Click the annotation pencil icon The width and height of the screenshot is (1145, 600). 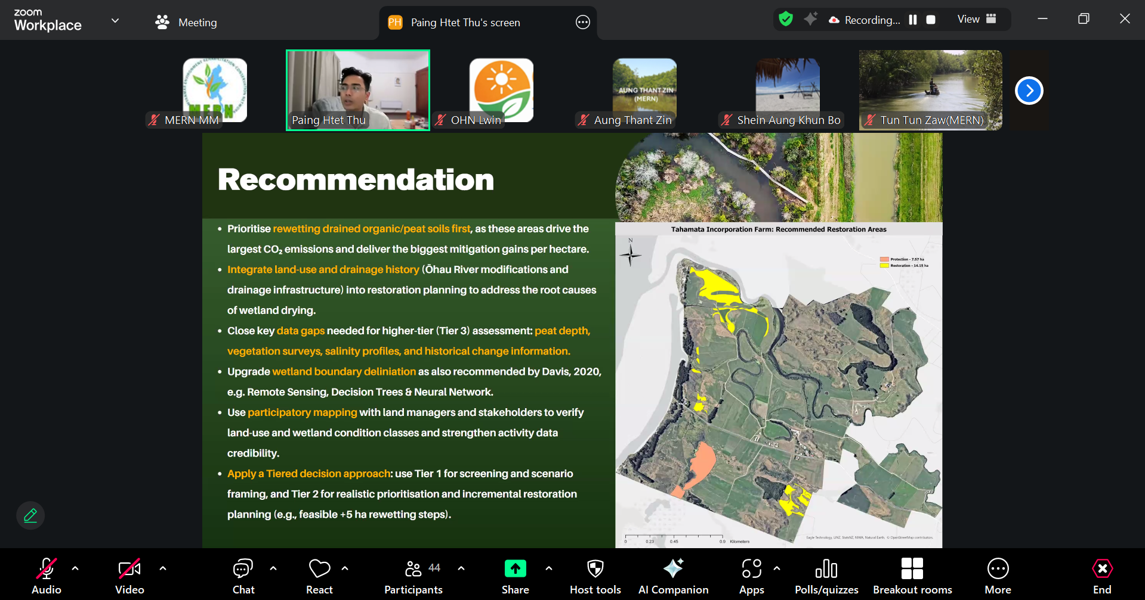pyautogui.click(x=30, y=515)
